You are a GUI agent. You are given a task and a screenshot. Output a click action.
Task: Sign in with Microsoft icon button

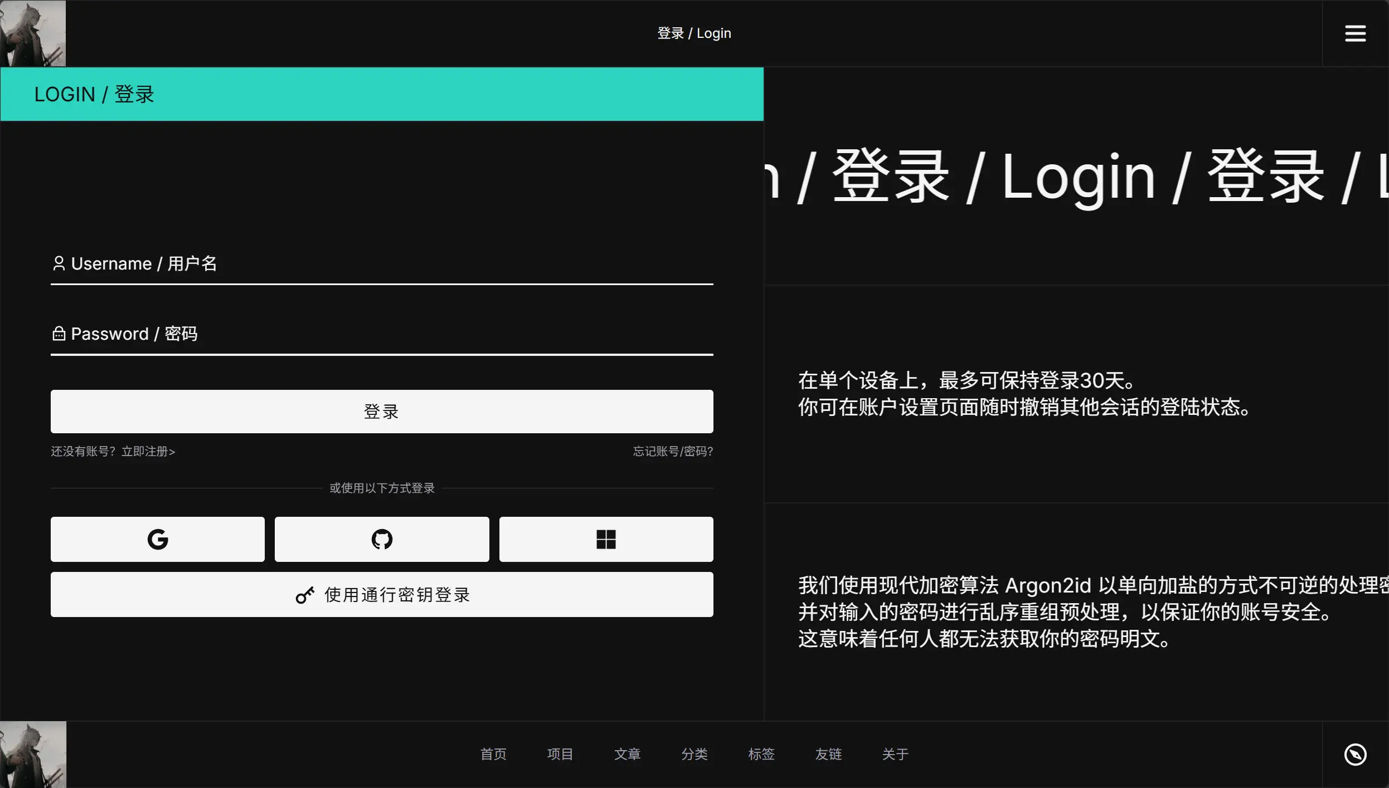point(606,539)
